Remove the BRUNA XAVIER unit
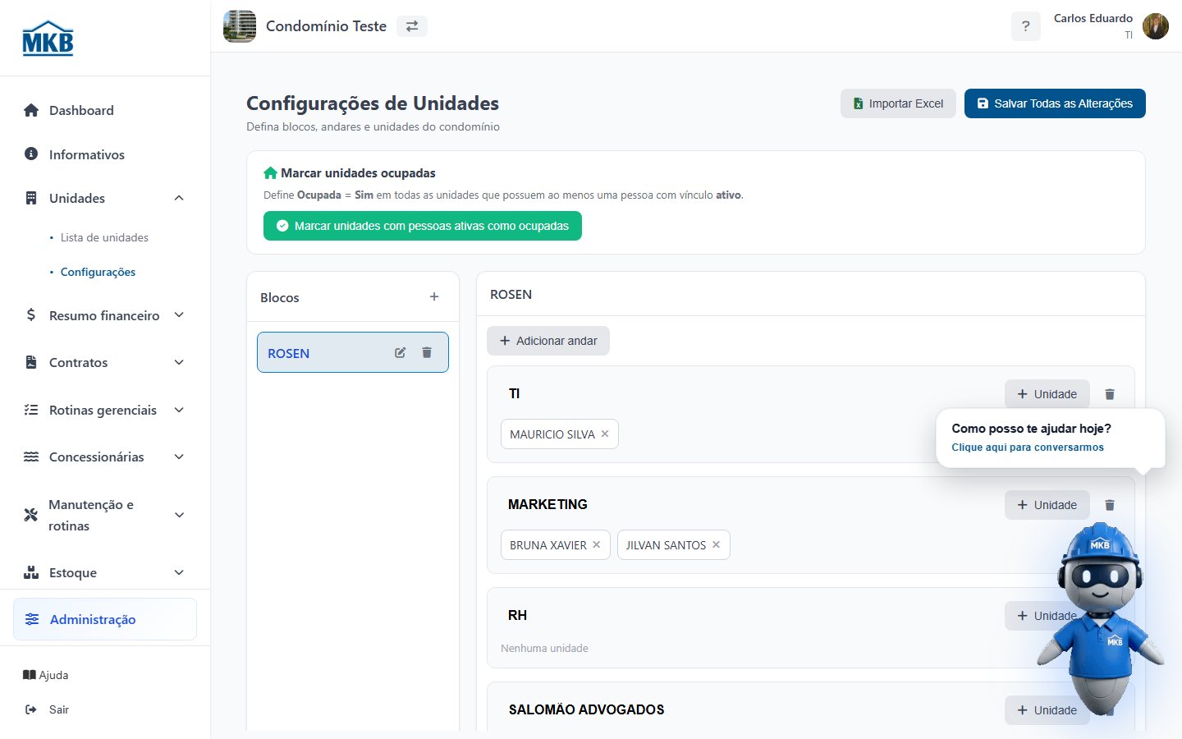Viewport: 1182px width, 739px height. 597,544
